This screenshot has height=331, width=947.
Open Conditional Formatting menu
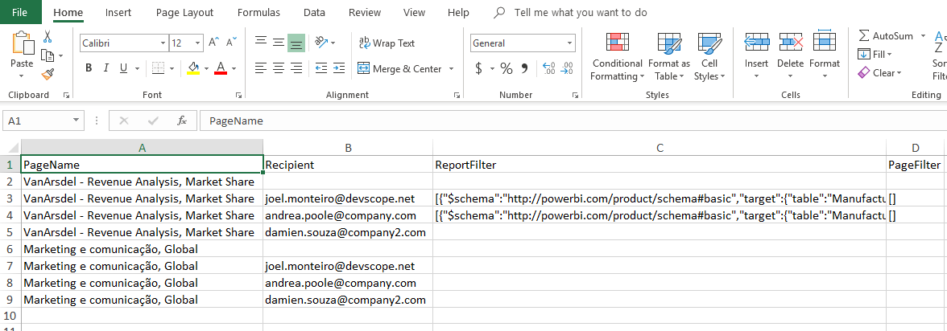click(x=617, y=56)
